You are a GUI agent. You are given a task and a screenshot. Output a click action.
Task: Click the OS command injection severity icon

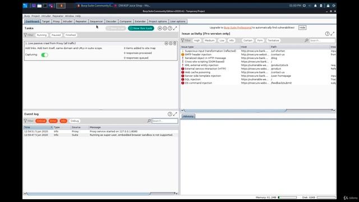(x=183, y=83)
